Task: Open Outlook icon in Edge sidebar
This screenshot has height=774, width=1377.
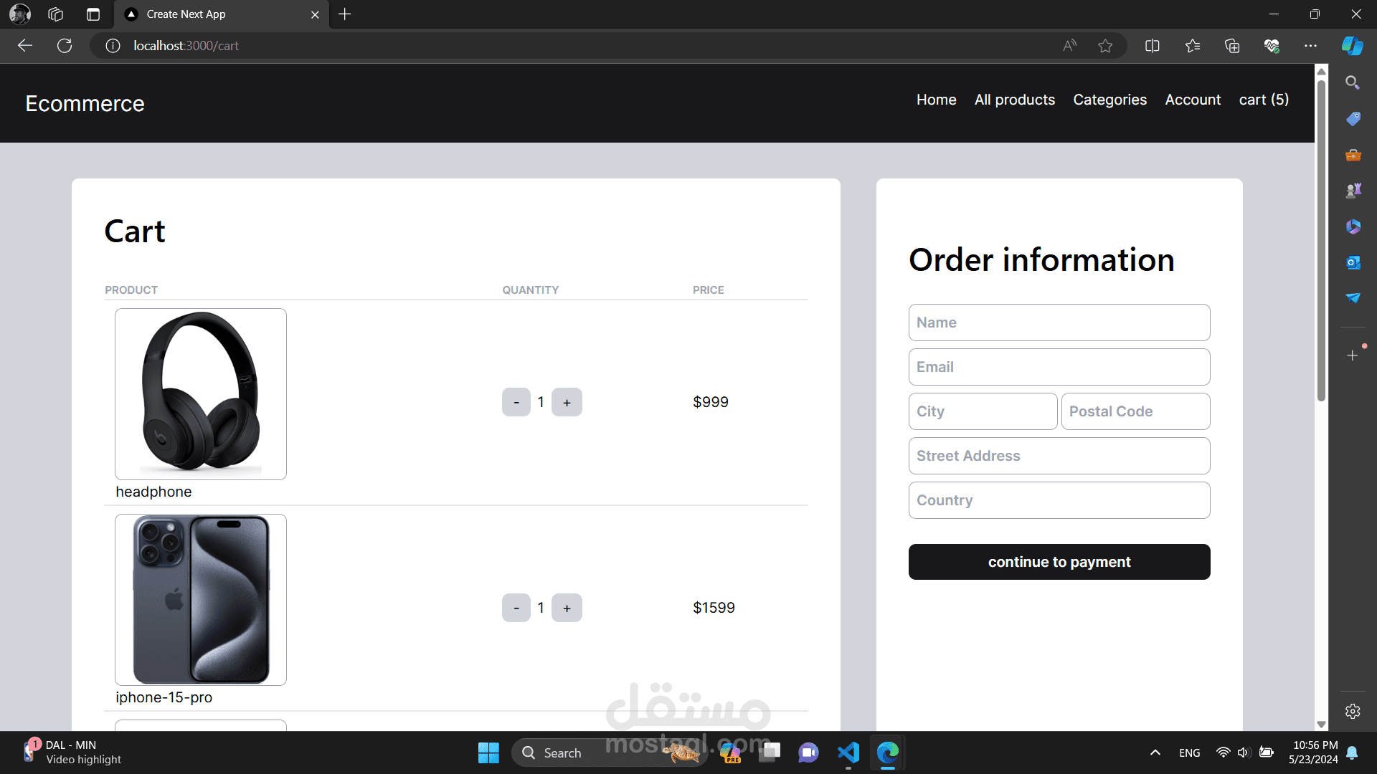Action: (x=1353, y=262)
